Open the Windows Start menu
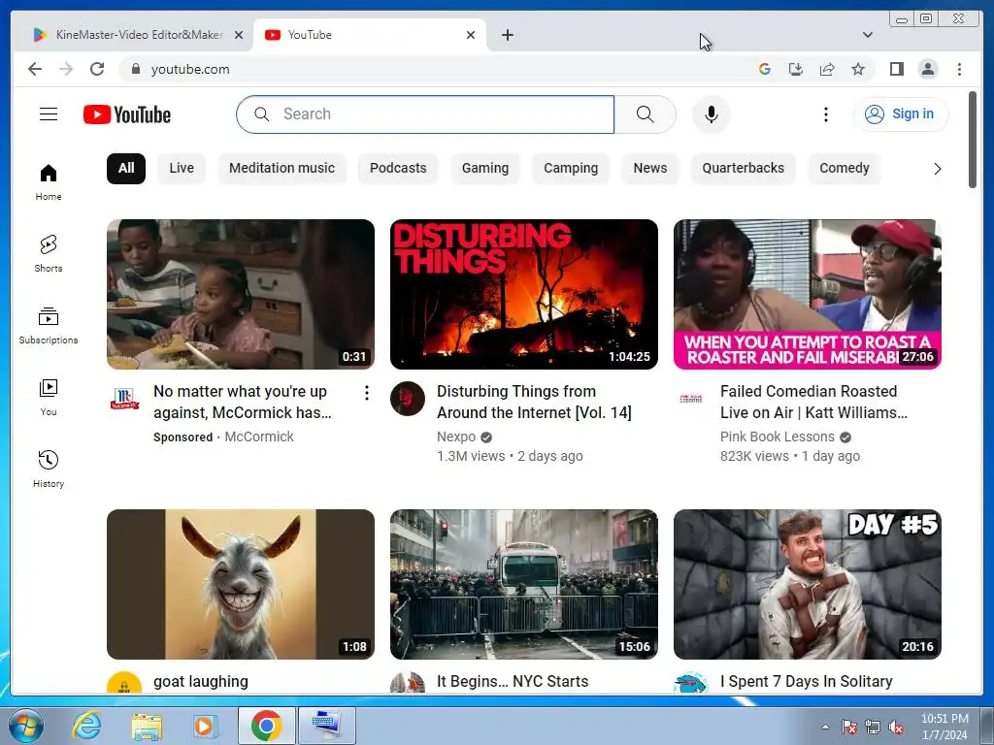This screenshot has height=745, width=994. pos(26,726)
